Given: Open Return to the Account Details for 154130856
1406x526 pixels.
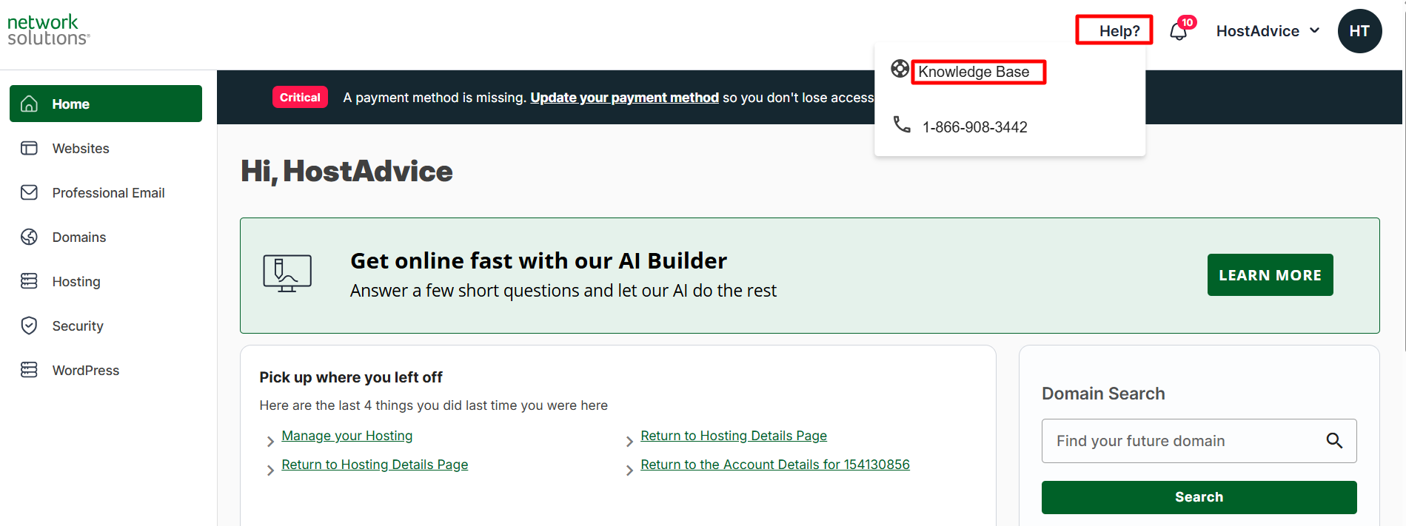Looking at the screenshot, I should point(775,465).
